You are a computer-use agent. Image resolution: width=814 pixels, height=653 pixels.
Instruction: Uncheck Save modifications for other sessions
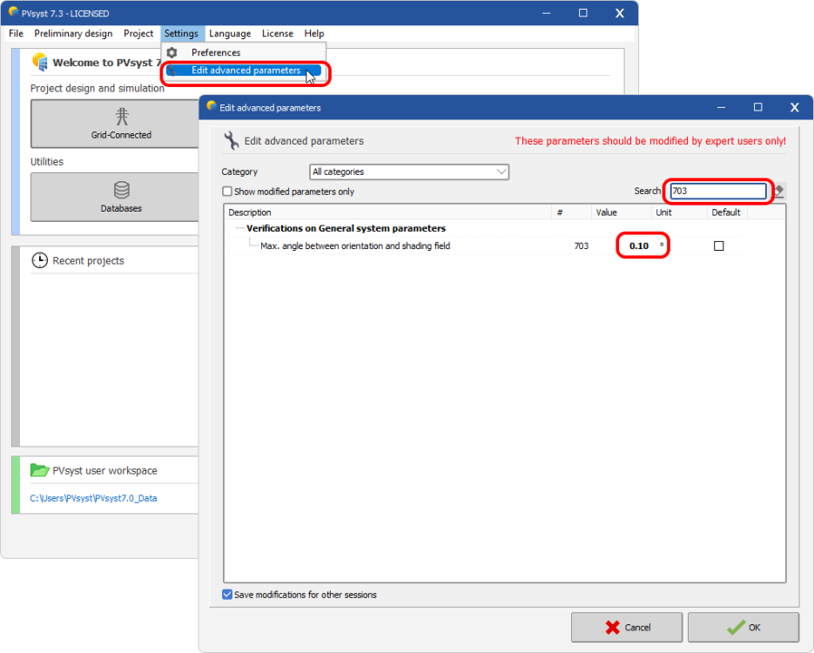coord(227,595)
